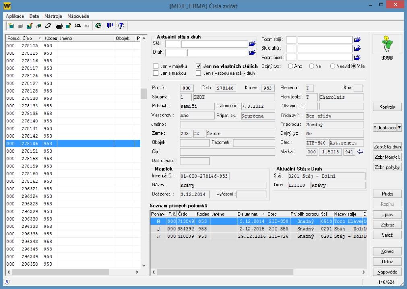
Task: Sort animal list by Číslo column header
Action: click(32, 38)
